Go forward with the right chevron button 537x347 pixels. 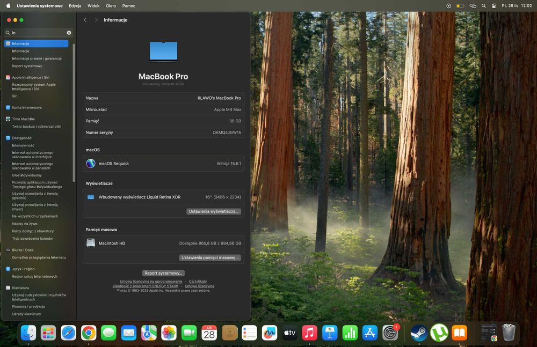tap(96, 20)
